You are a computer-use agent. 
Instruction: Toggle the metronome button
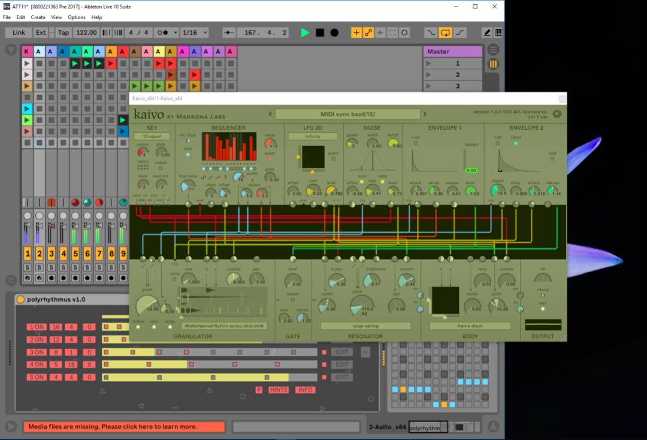[x=163, y=32]
